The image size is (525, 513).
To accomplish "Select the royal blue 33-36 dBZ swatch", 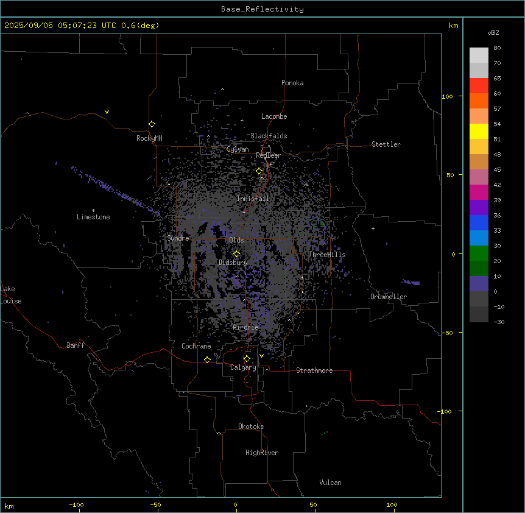I will (x=479, y=222).
